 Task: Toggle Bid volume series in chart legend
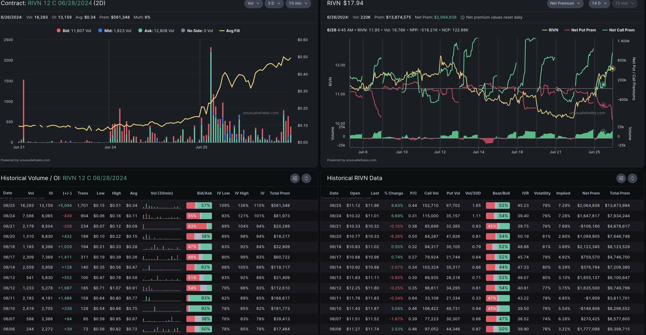pos(74,31)
